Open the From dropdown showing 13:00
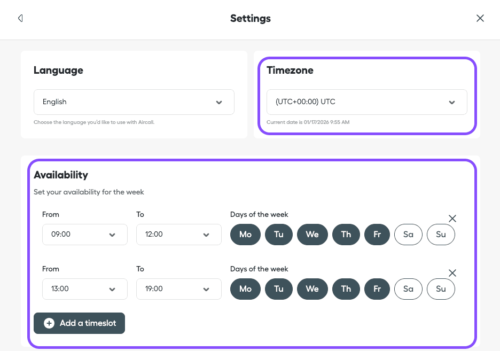 [x=84, y=288]
